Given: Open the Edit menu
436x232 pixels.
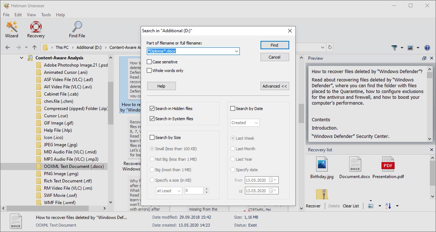Looking at the screenshot, I should coord(18,15).
